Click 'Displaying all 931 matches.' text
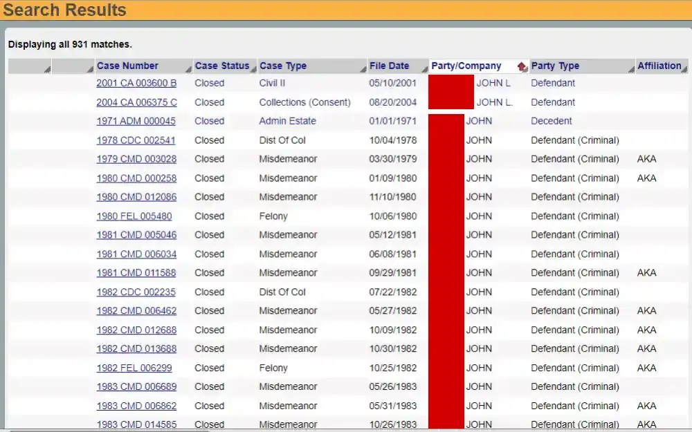 tap(70, 44)
